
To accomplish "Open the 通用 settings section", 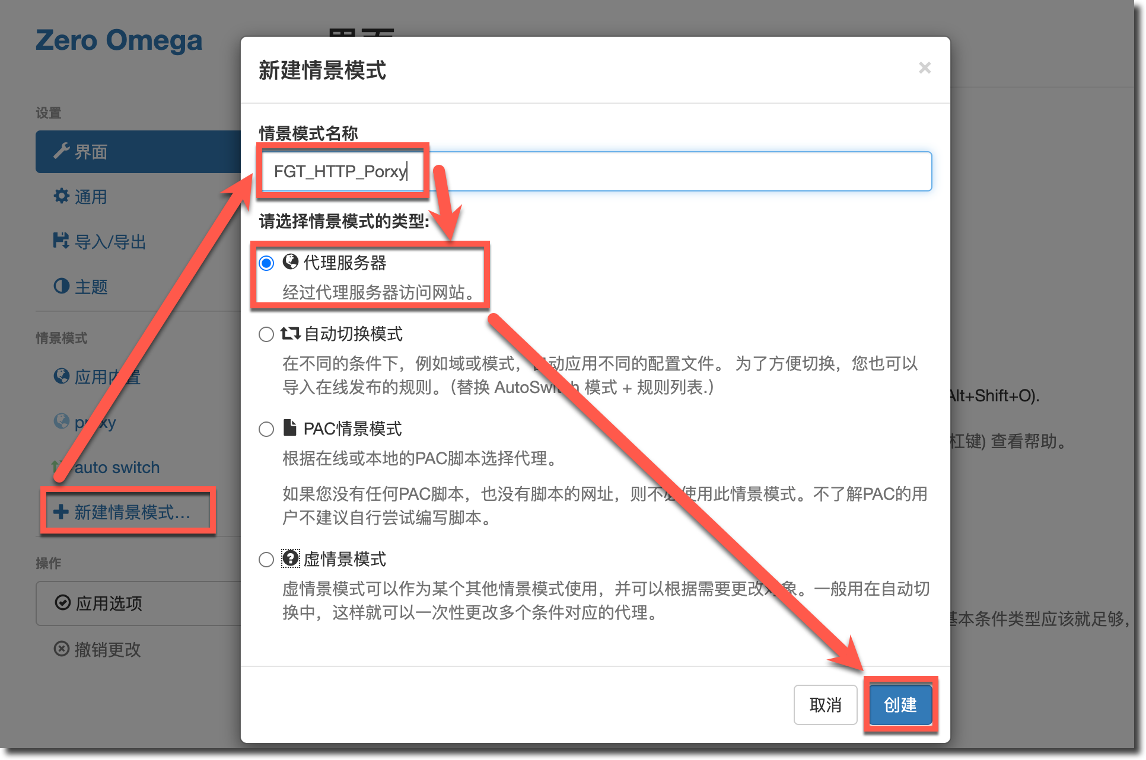I will 91,197.
